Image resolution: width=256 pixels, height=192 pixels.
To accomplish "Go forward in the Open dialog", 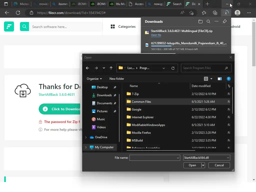I will pos(96,68).
